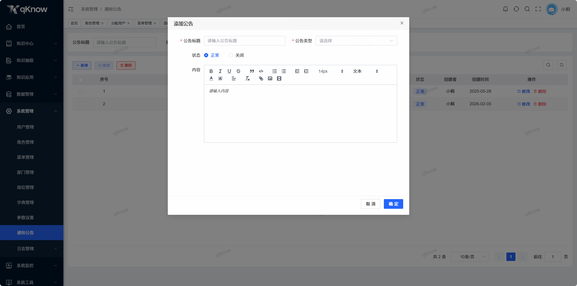577x286 pixels.
Task: Insert blockquote in editor
Action: (252, 71)
